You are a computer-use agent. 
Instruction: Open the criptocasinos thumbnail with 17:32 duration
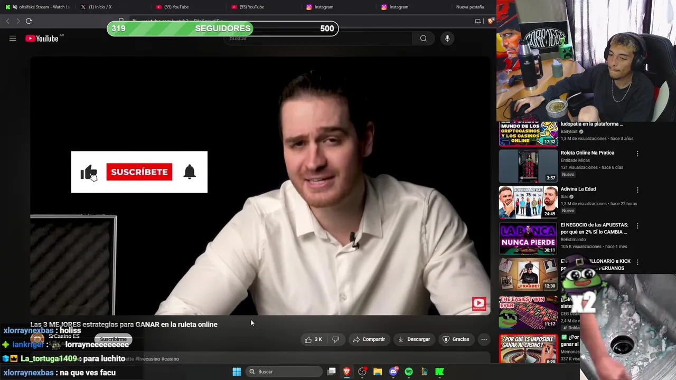528,134
